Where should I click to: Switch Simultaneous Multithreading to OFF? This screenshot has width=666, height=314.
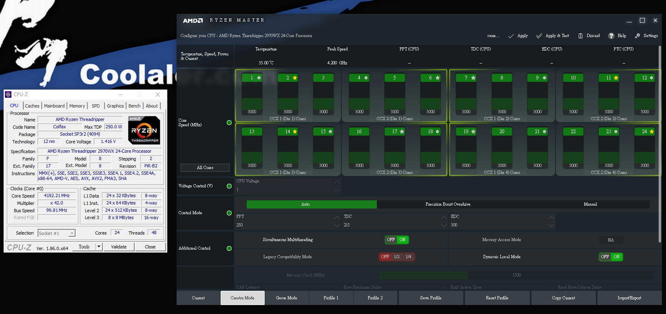(x=391, y=240)
